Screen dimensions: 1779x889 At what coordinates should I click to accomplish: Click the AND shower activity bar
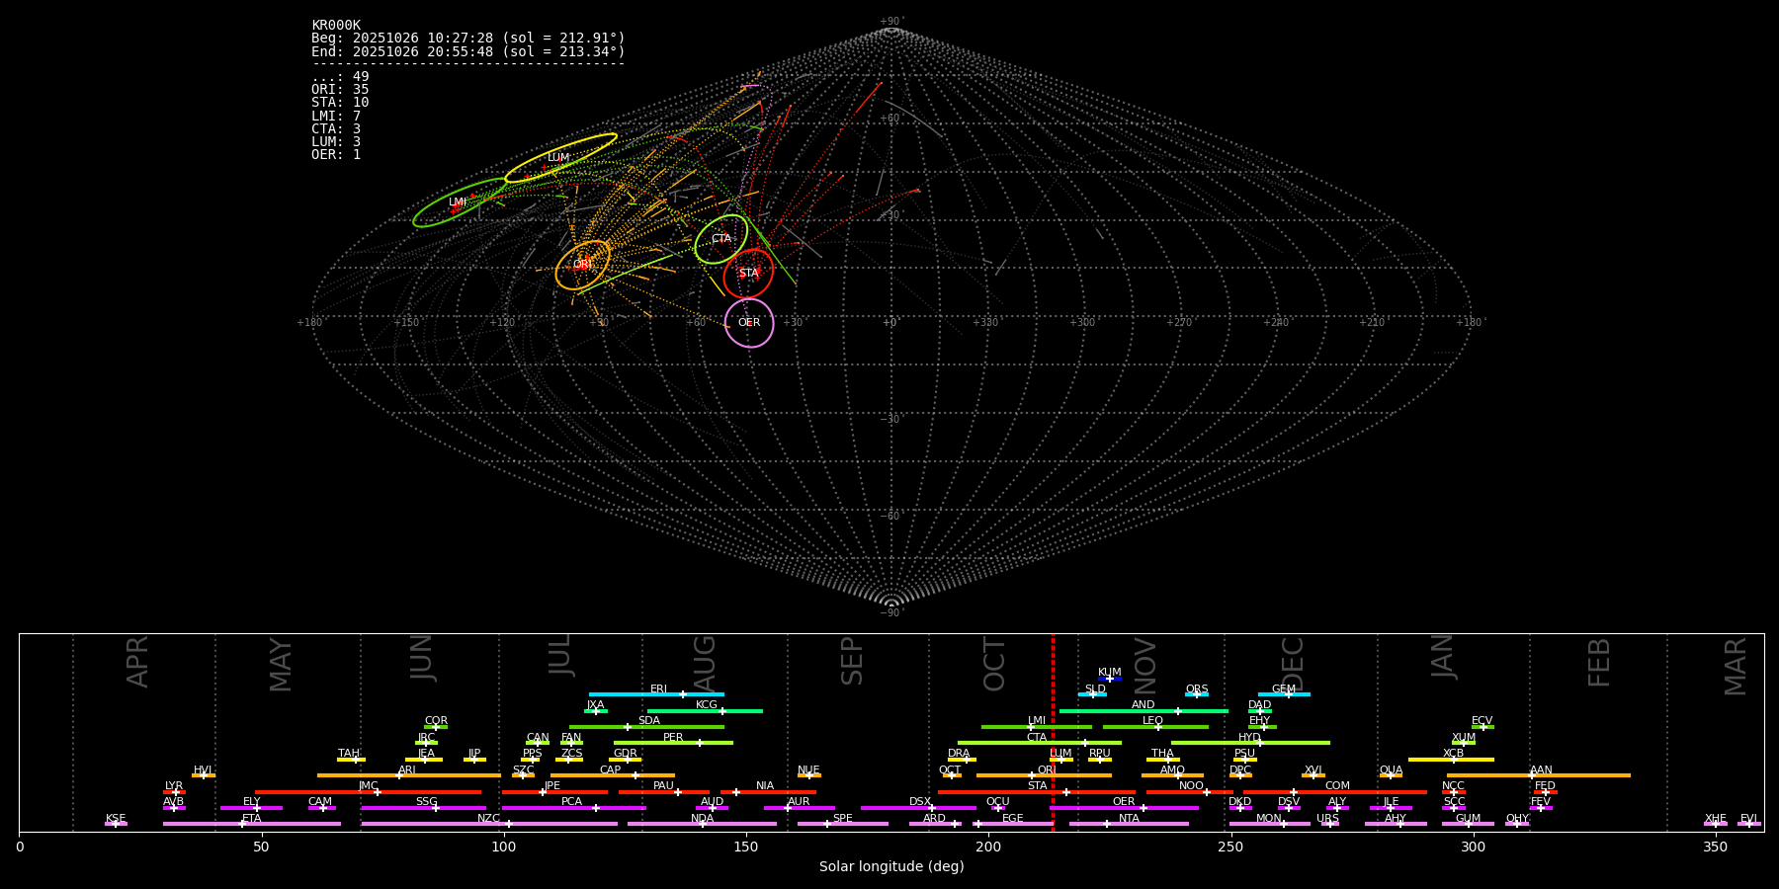point(1144,711)
